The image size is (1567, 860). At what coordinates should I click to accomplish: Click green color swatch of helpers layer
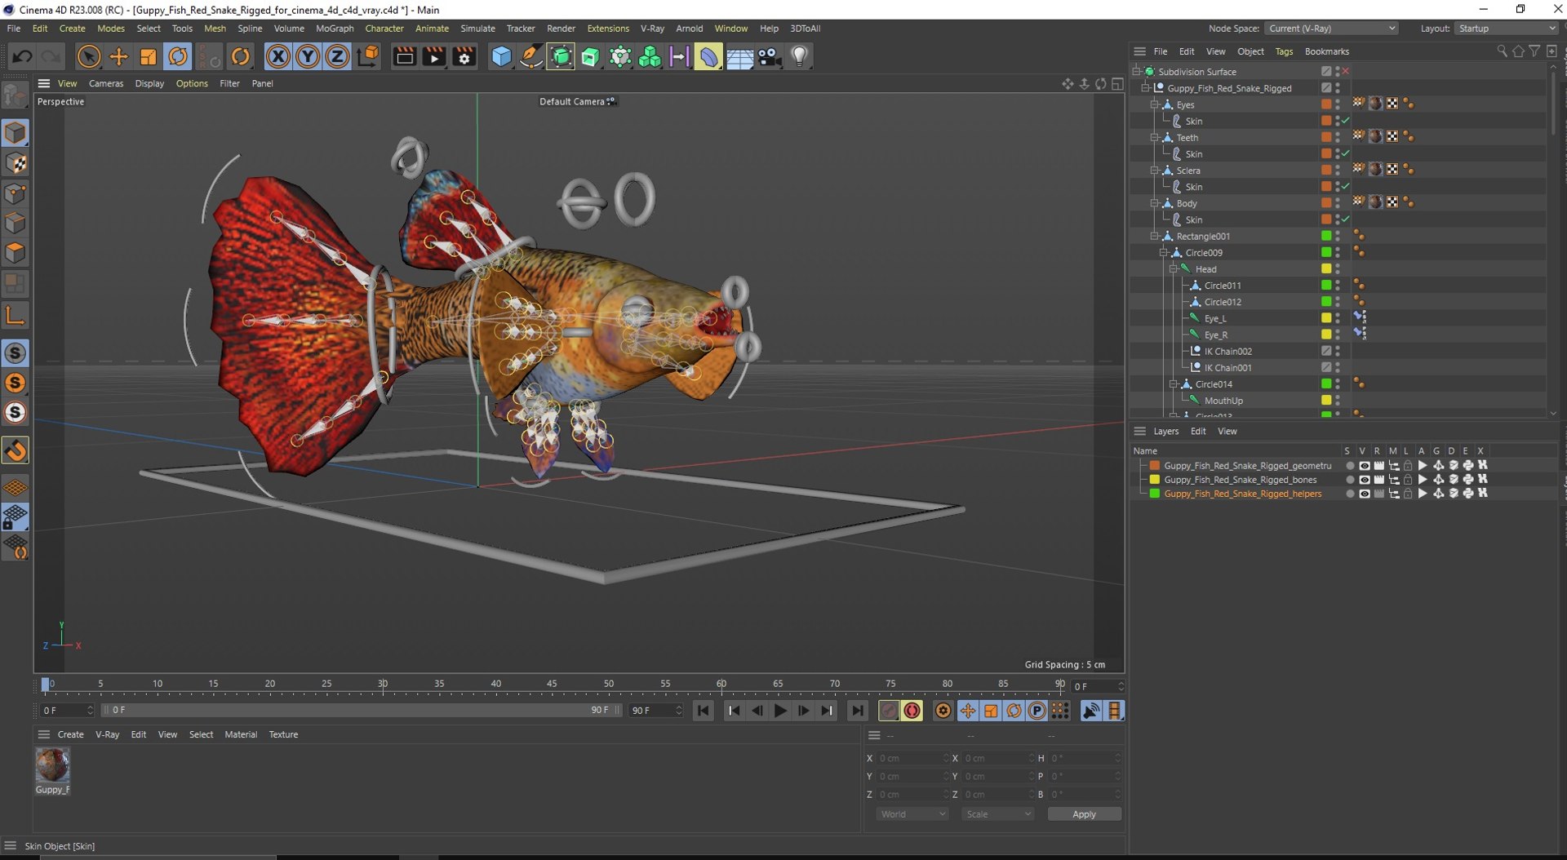pyautogui.click(x=1154, y=494)
